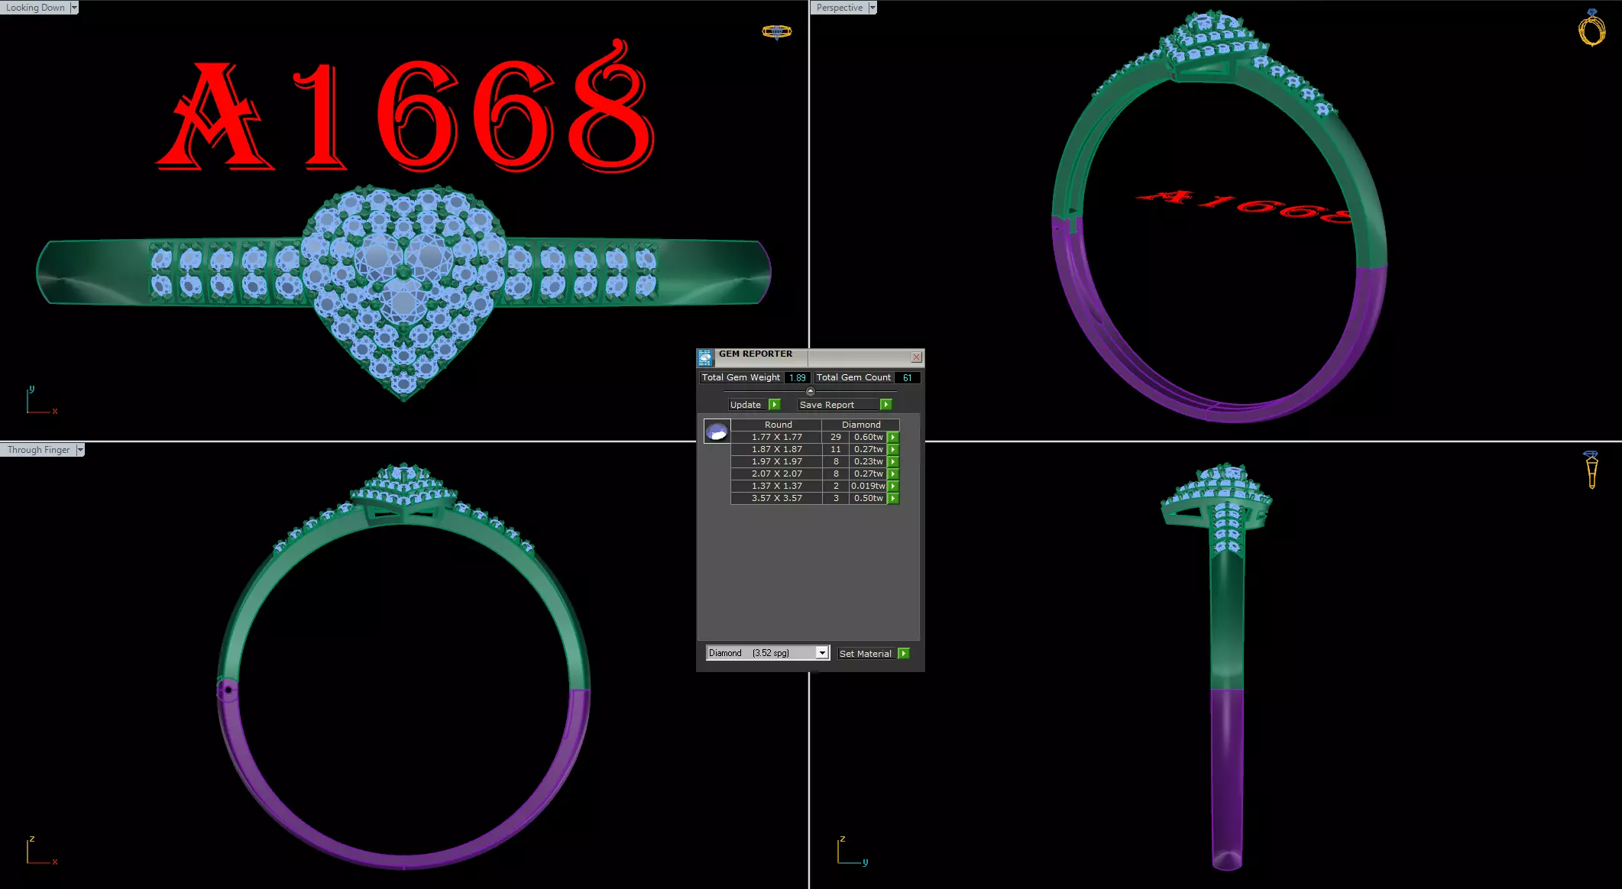Click the green arrow on the 1.37 X 1.37 row
Screen dimensions: 1622x889
(893, 486)
